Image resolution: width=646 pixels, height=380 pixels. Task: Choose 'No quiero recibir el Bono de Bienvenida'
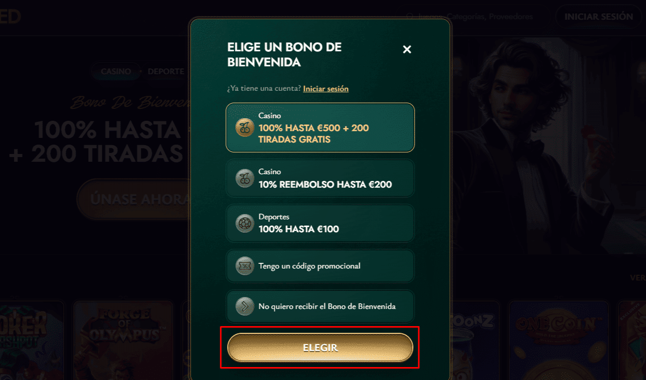[320, 306]
